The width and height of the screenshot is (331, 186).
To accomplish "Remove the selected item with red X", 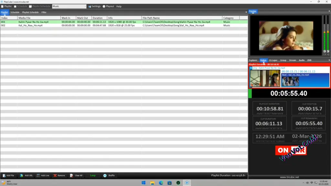I will (55, 175).
